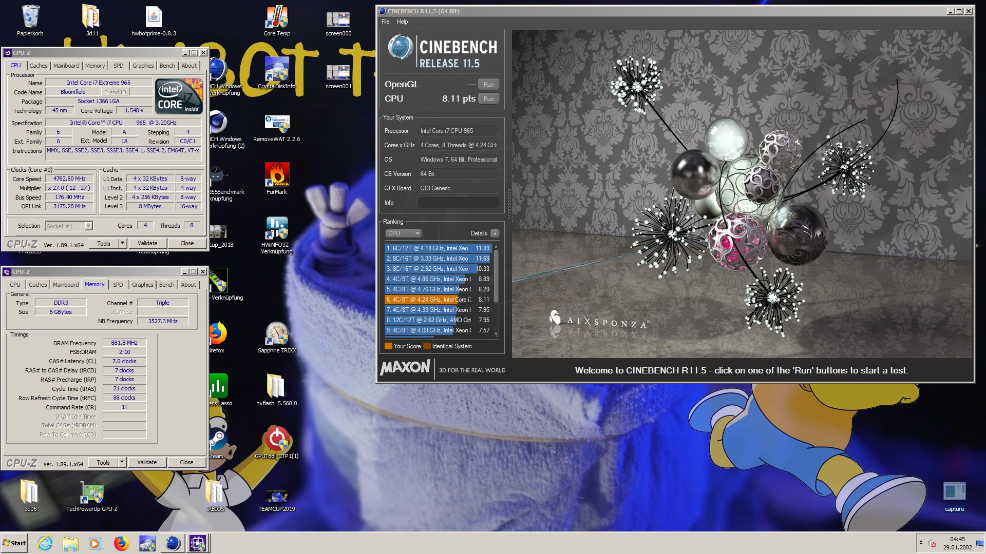This screenshot has width=986, height=554.
Task: Click the Info input field in Cinebench
Action: (x=458, y=203)
